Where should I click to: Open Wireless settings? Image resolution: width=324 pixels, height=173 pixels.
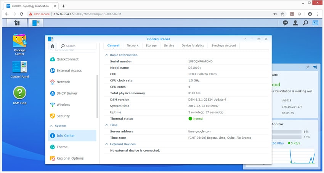72,105
